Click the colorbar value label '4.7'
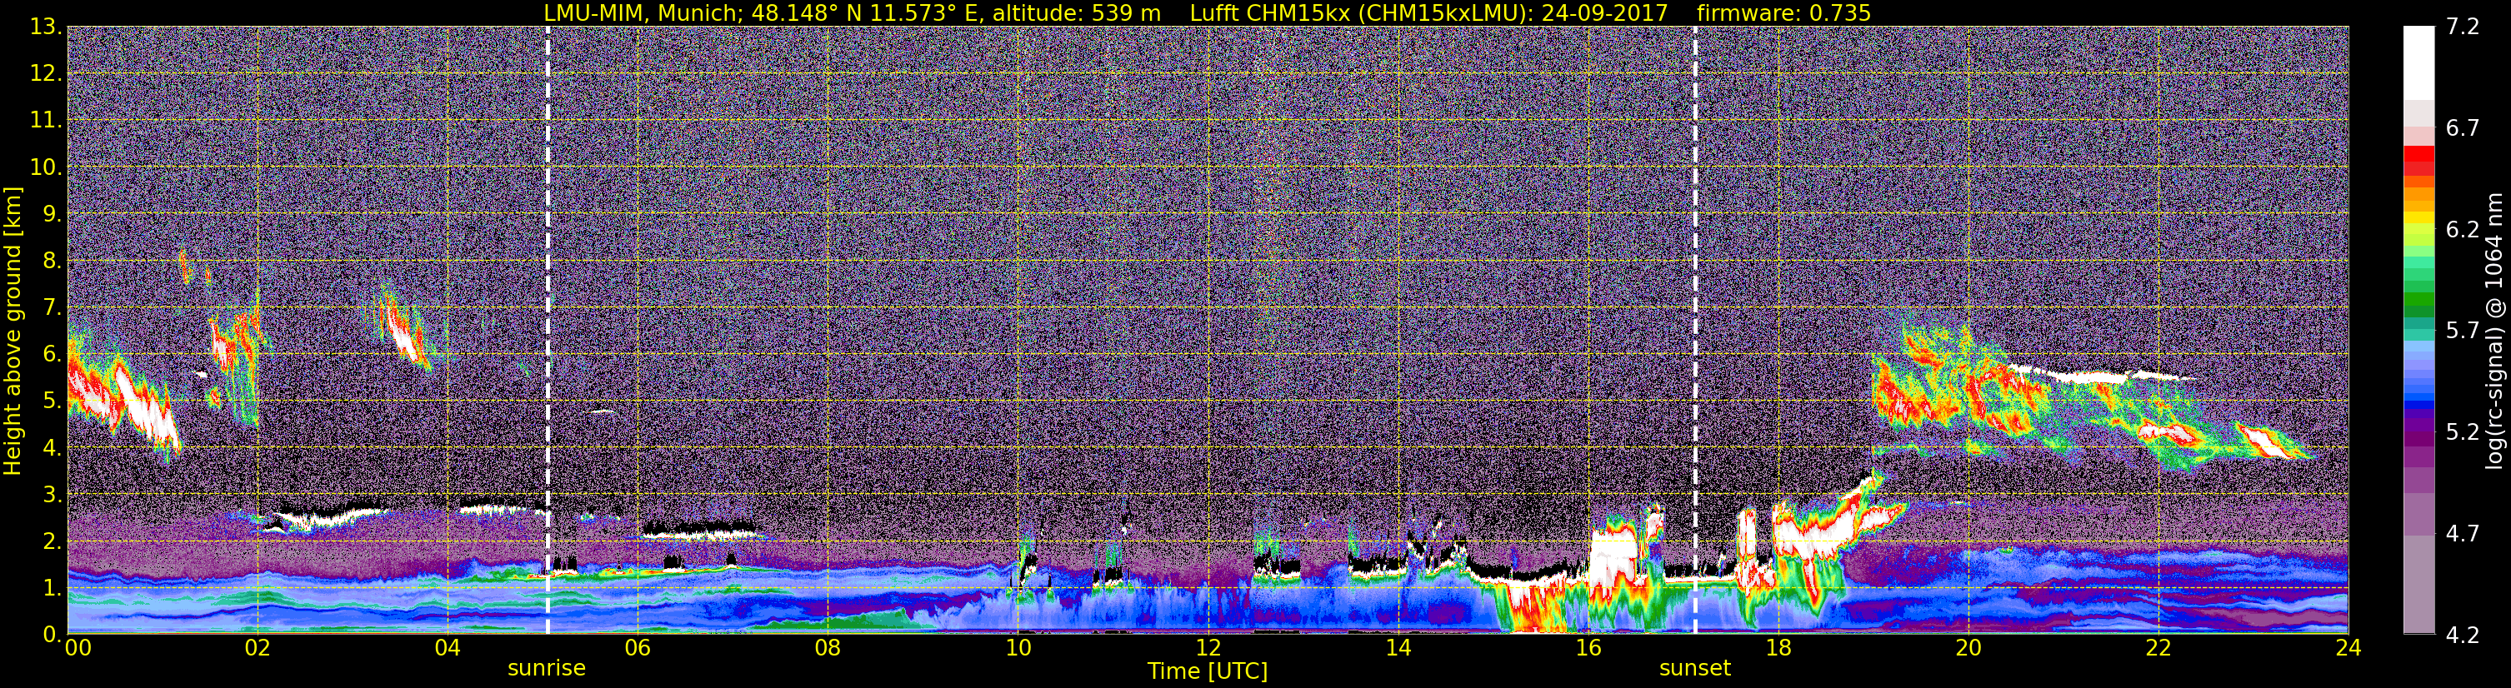 tap(2463, 534)
